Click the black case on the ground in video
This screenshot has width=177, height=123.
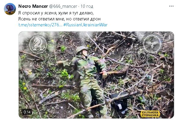[120, 103]
